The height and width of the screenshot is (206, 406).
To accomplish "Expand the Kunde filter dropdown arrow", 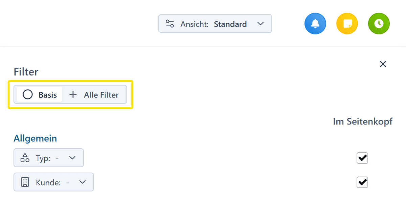I will click(83, 182).
